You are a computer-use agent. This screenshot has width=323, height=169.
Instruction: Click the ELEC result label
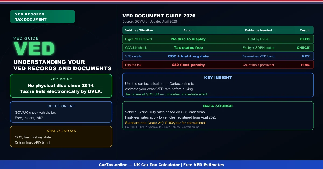[305, 39]
